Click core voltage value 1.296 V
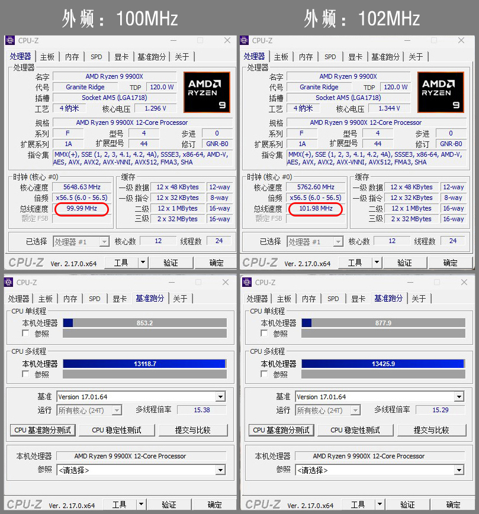Viewport: 479px width, 514px height. click(x=156, y=108)
